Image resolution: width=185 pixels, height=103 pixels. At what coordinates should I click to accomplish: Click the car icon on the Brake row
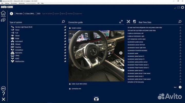point(65,38)
